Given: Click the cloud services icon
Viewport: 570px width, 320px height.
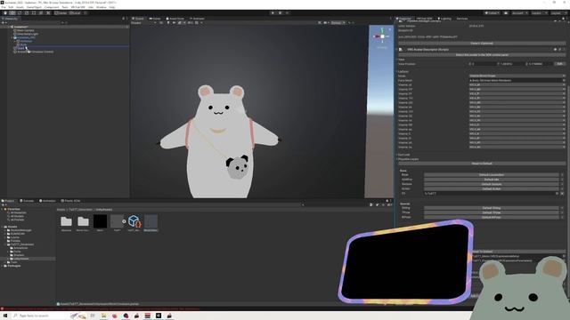Looking at the screenshot, I should (506, 13).
